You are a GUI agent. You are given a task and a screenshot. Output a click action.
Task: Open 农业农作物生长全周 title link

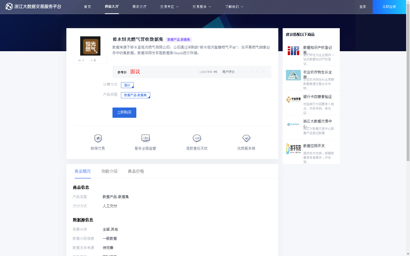pyautogui.click(x=317, y=74)
